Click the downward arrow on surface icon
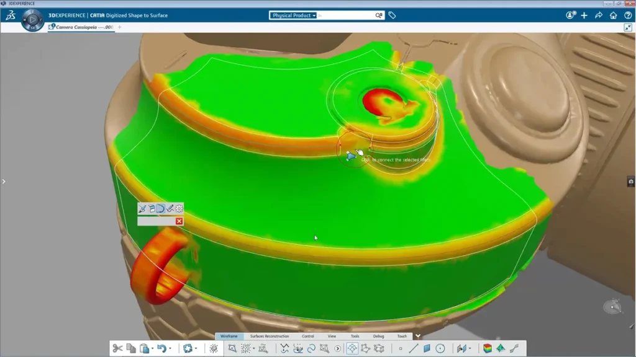 coord(298,348)
